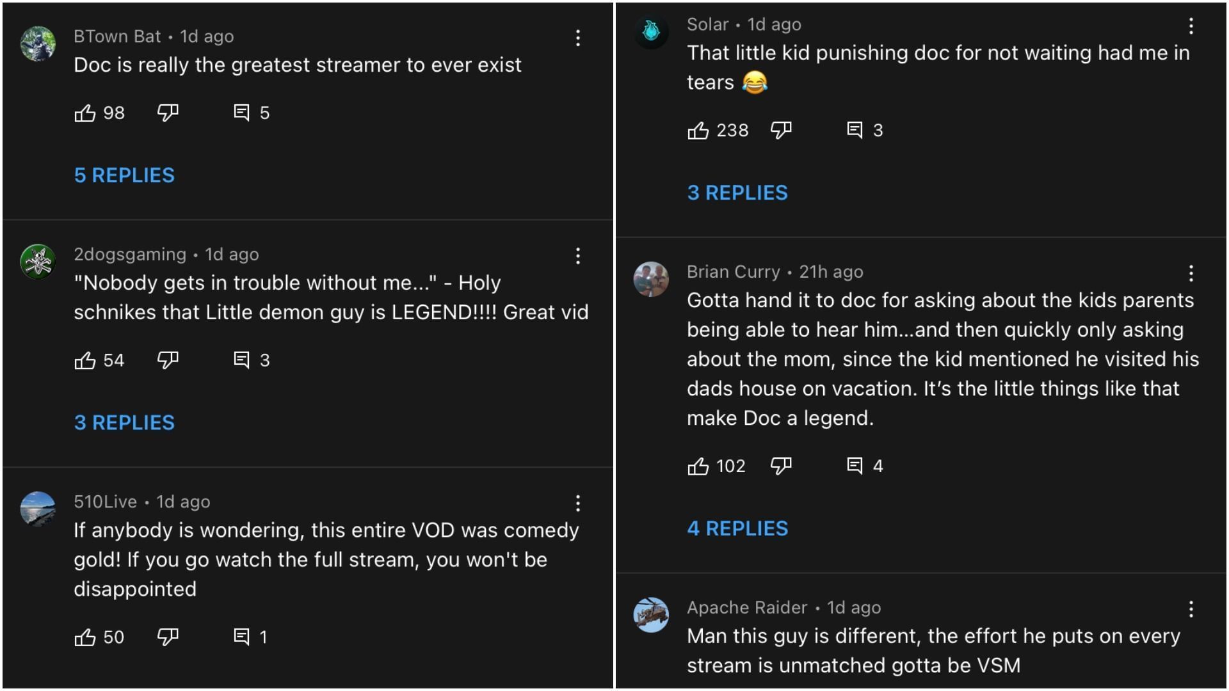The width and height of the screenshot is (1229, 691).
Task: Click reply icon on Solar's comment
Action: click(x=855, y=131)
